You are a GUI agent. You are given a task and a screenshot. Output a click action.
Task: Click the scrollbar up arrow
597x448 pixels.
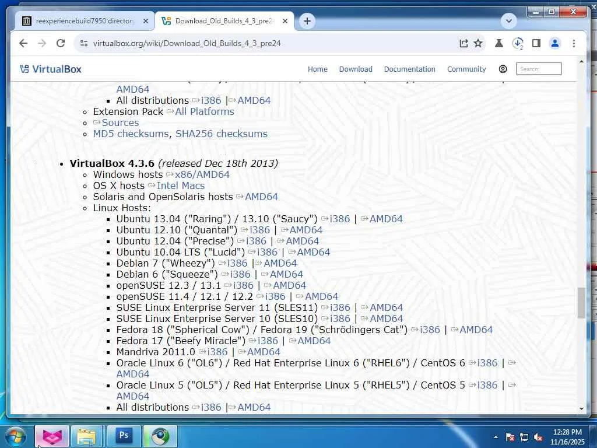pos(581,61)
